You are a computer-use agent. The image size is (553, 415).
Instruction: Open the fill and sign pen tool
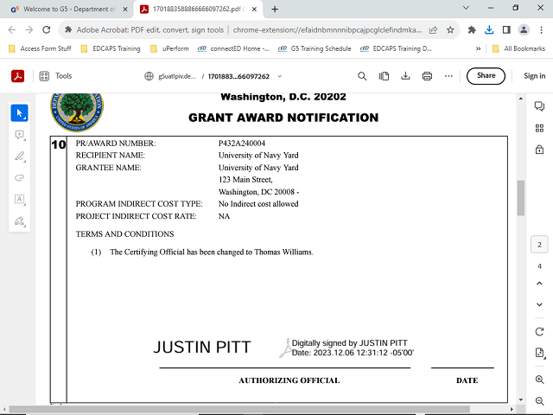pos(19,221)
